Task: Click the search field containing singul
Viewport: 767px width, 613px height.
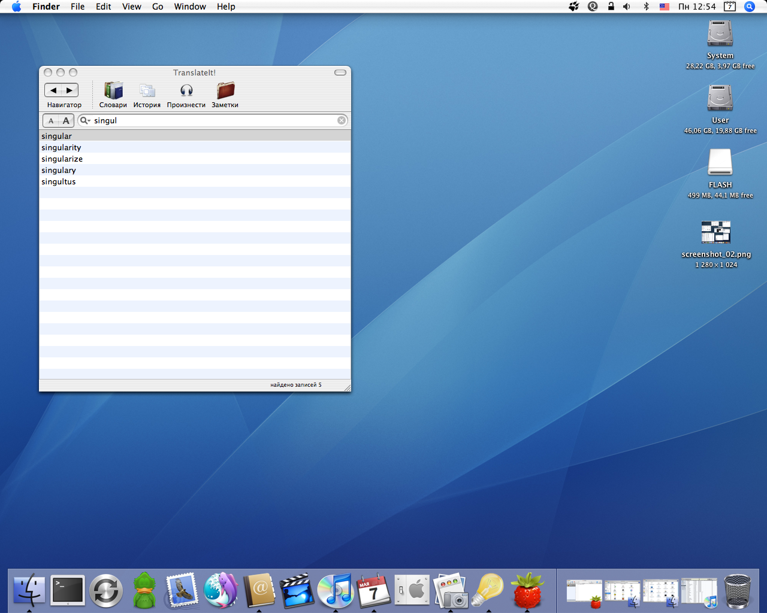Action: coord(213,120)
